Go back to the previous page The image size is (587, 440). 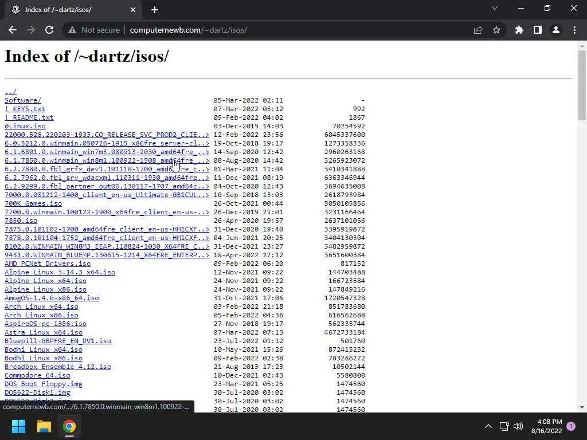click(13, 30)
